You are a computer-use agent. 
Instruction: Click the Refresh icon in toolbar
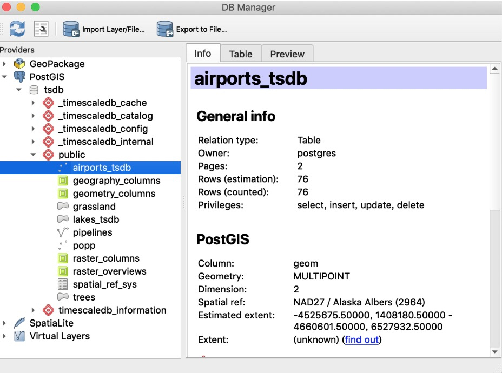[x=17, y=29]
